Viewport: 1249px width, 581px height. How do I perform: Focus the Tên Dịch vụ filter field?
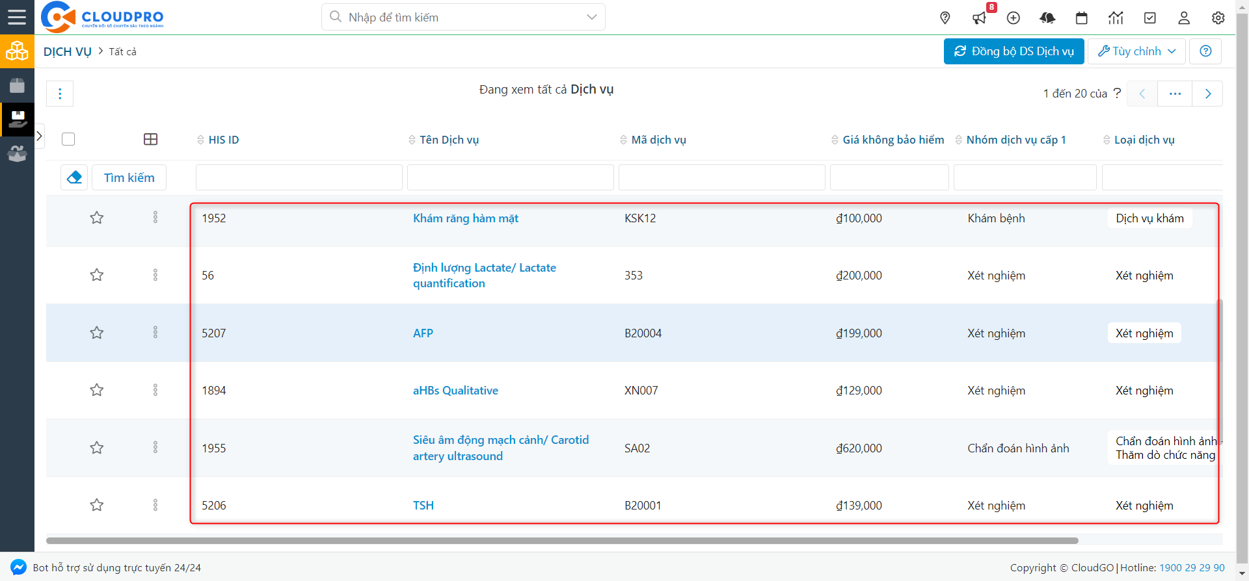(x=511, y=177)
